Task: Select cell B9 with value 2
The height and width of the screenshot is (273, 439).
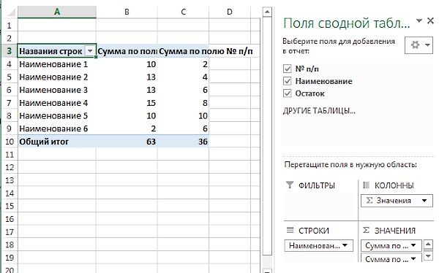Action: (x=127, y=128)
